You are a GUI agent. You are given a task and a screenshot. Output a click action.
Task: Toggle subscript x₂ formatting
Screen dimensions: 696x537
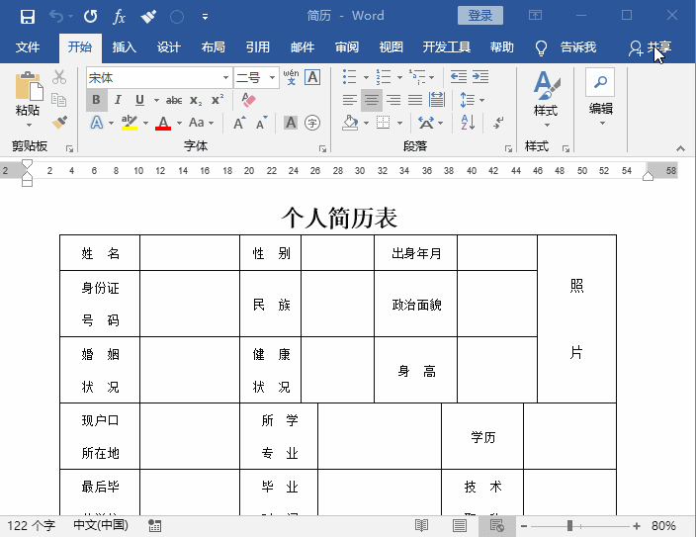point(196,101)
